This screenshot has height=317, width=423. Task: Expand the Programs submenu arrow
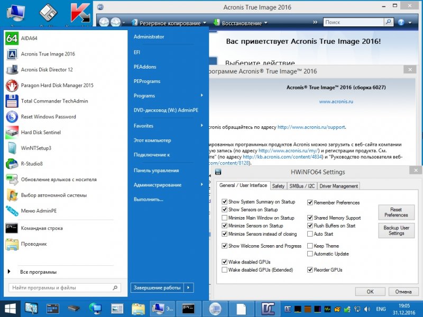coord(202,96)
